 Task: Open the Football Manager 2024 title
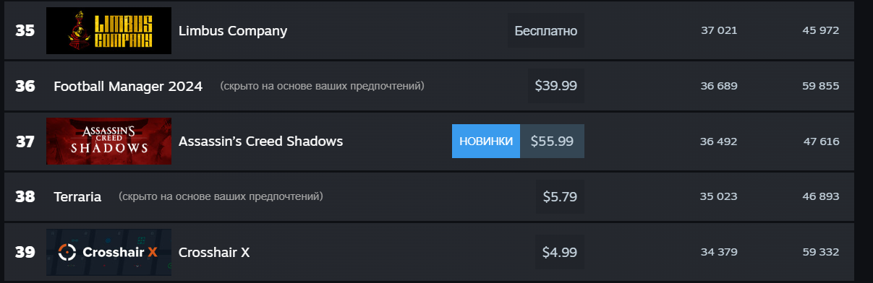[128, 86]
